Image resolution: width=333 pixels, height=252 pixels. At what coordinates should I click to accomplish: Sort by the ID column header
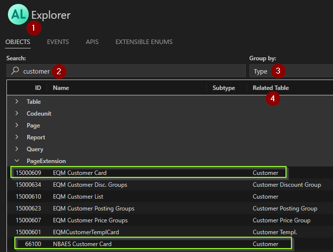pos(38,88)
